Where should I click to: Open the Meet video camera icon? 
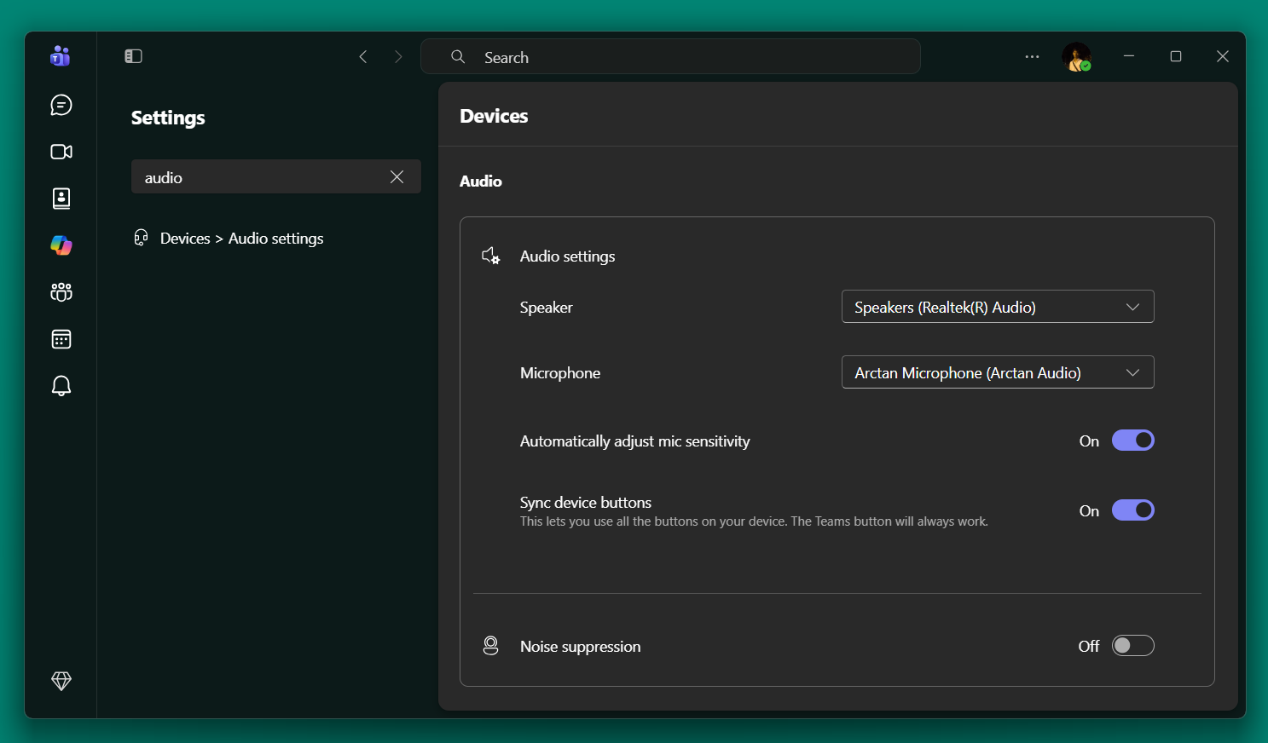click(x=61, y=152)
